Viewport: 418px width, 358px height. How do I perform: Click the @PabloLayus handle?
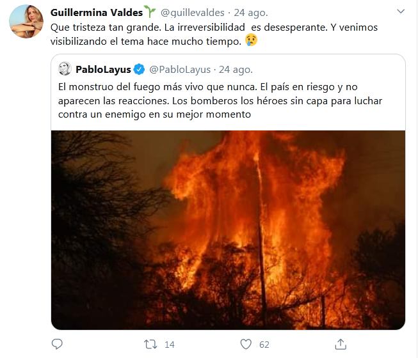(x=180, y=70)
